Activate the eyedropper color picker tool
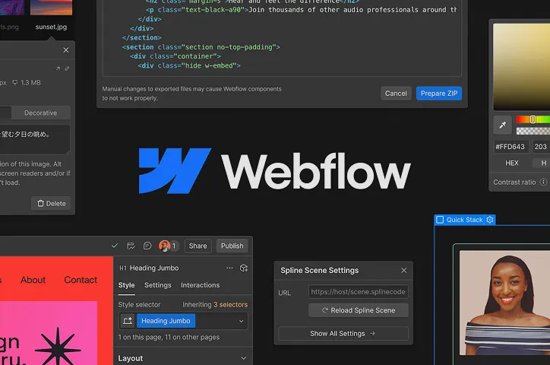Image resolution: width=550 pixels, height=365 pixels. coord(503,125)
